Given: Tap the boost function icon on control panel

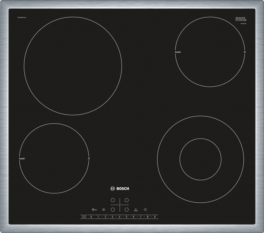Looking at the screenshot, I should 136,210.
